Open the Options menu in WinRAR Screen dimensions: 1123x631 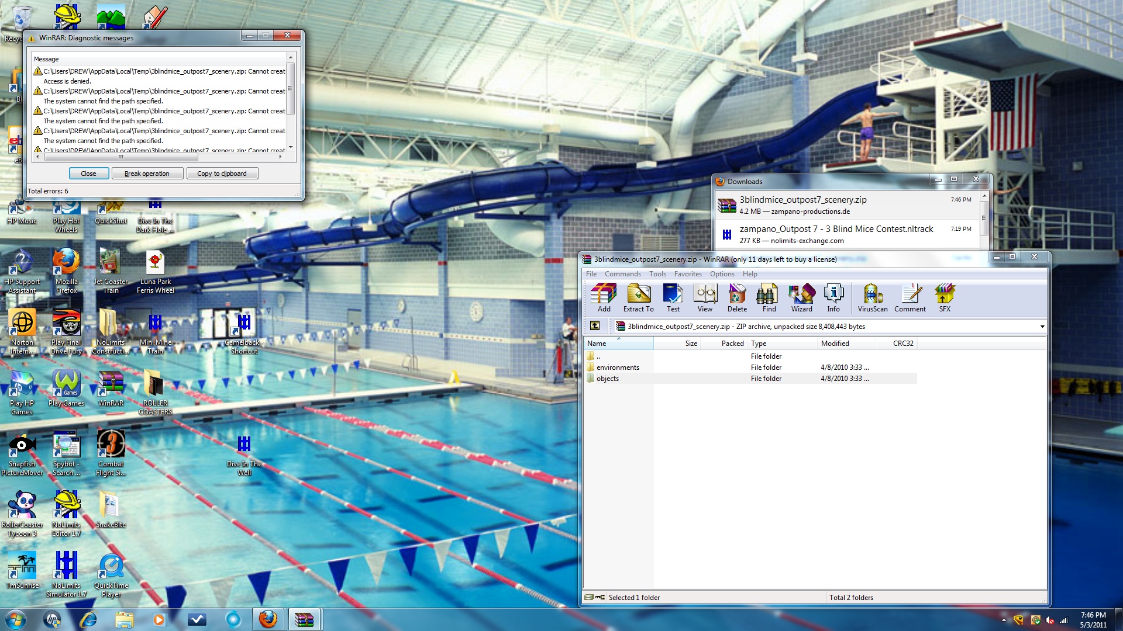coord(722,273)
